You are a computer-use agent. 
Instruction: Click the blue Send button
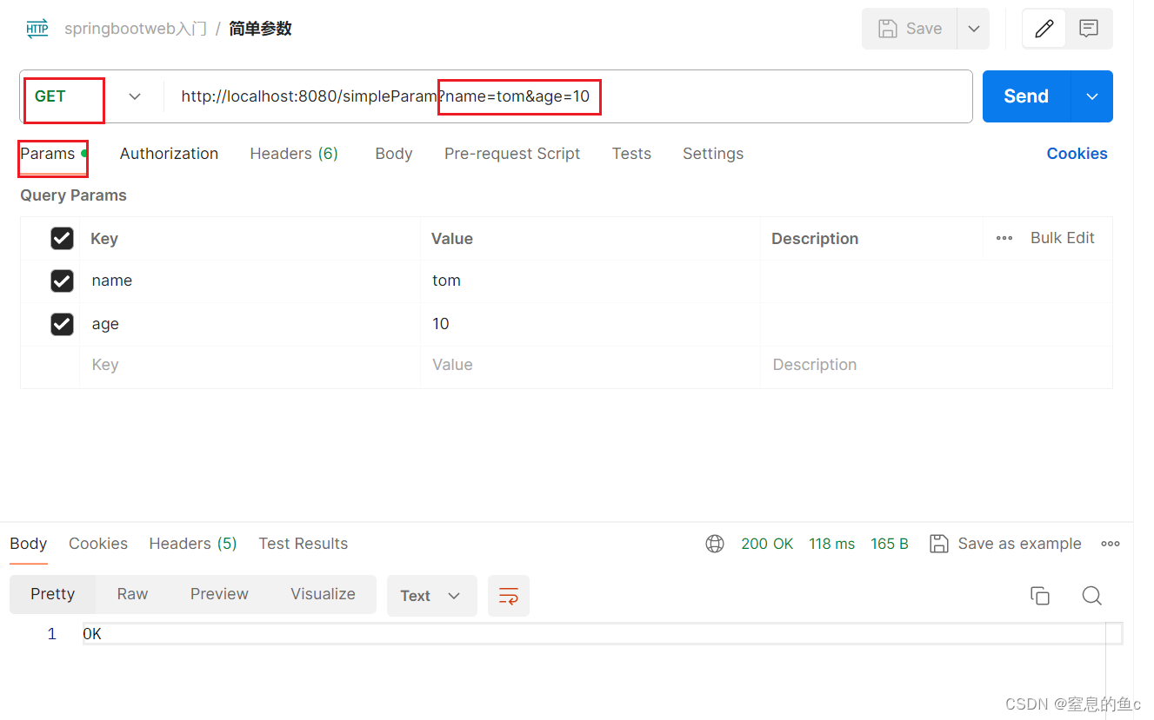tap(1026, 96)
